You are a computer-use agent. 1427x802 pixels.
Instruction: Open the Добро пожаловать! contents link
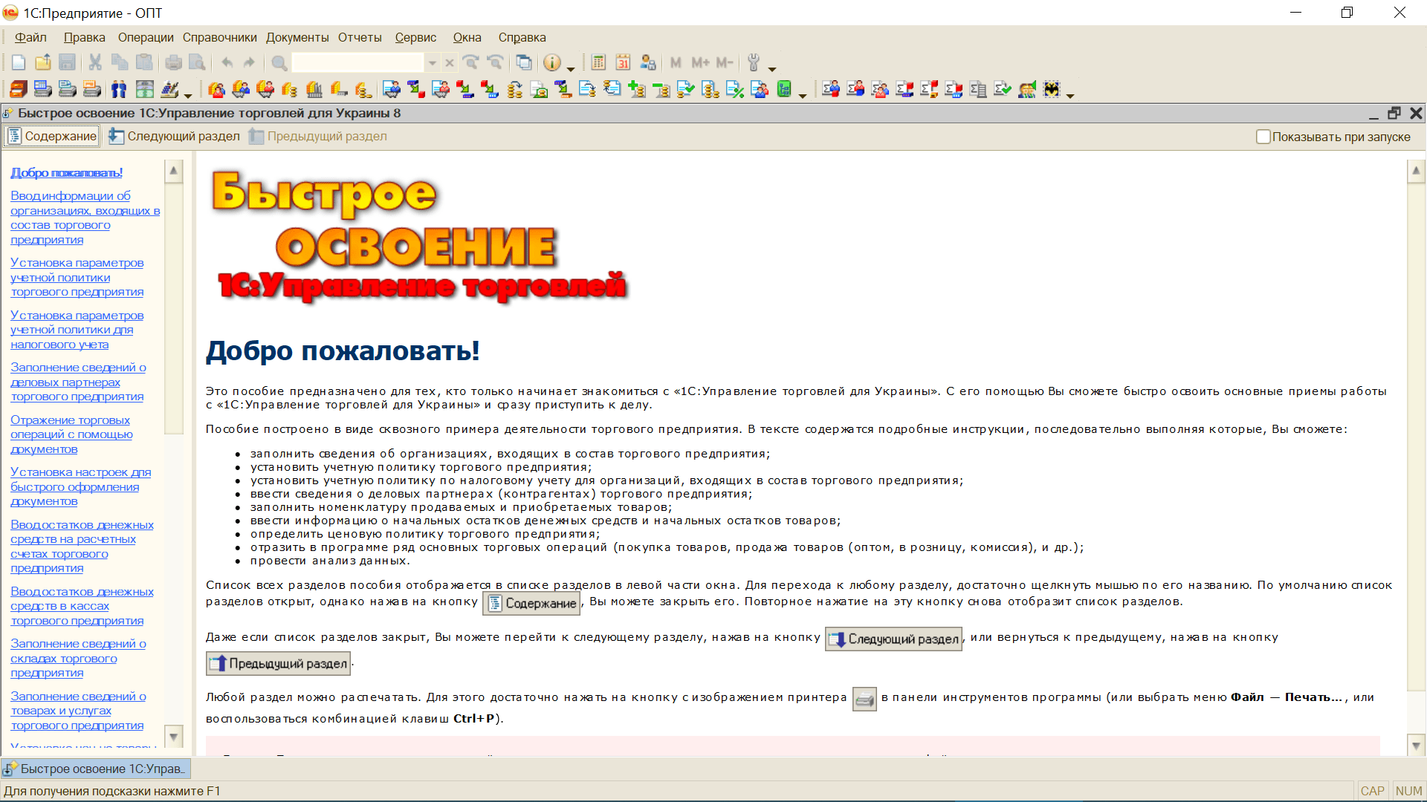(66, 172)
